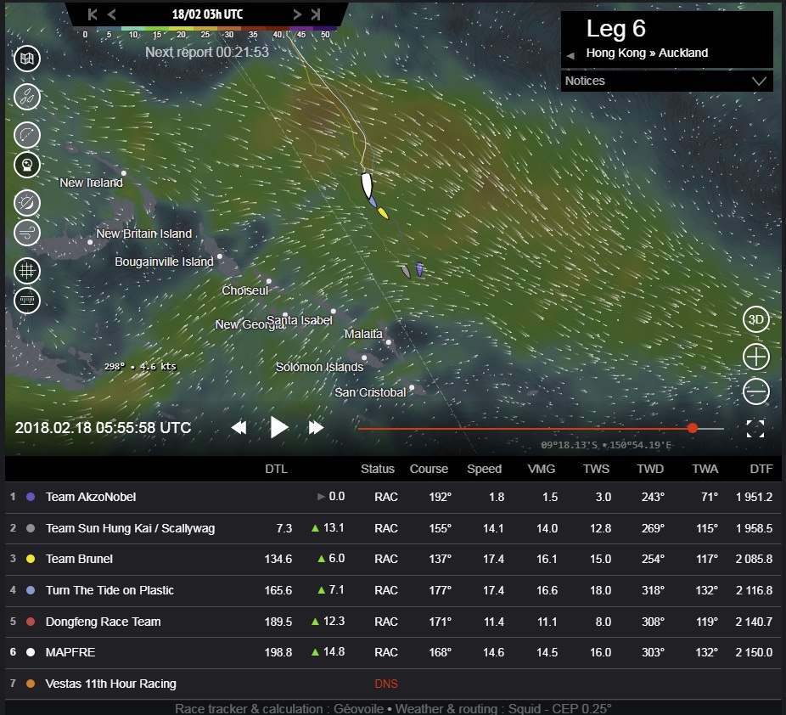Click the 18/02 03h UTC forecast label

point(207,14)
